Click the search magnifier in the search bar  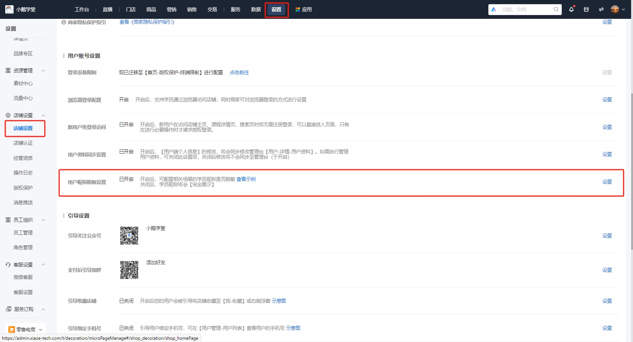point(555,9)
